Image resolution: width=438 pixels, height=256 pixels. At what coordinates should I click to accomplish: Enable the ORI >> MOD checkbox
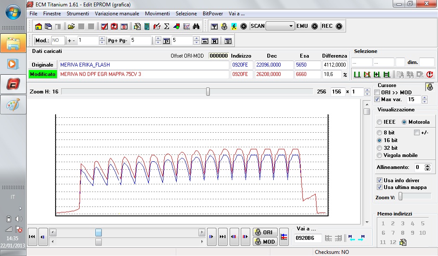point(377,93)
